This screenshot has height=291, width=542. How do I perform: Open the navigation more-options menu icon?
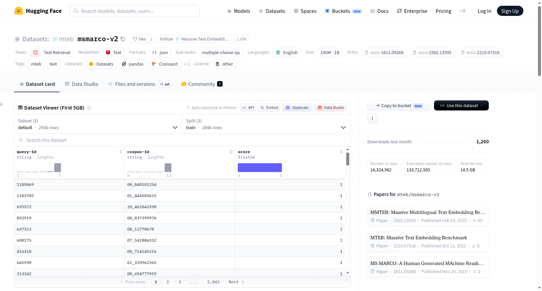pos(462,11)
